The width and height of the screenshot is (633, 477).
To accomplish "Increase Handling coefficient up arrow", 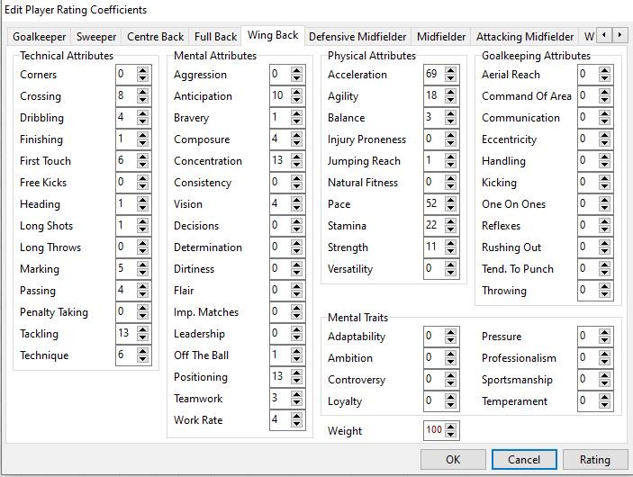I will (604, 157).
